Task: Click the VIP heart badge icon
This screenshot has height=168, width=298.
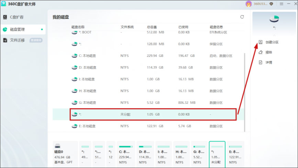Action: 271,4
